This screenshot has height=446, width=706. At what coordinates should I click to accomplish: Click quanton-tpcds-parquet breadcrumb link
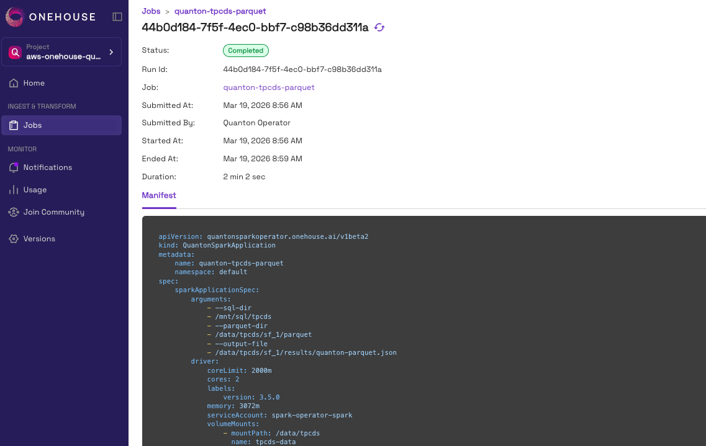pyautogui.click(x=220, y=11)
